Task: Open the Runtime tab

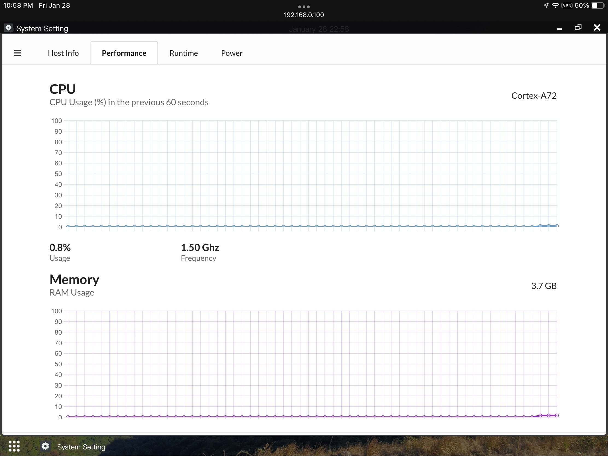Action: 183,53
